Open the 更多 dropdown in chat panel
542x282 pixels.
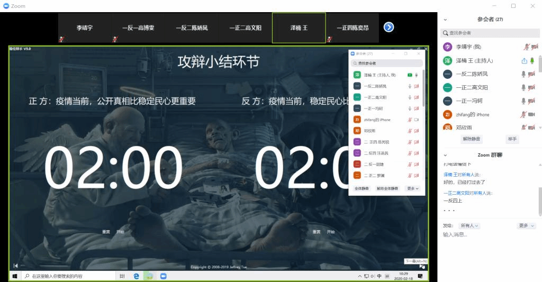coord(527,226)
